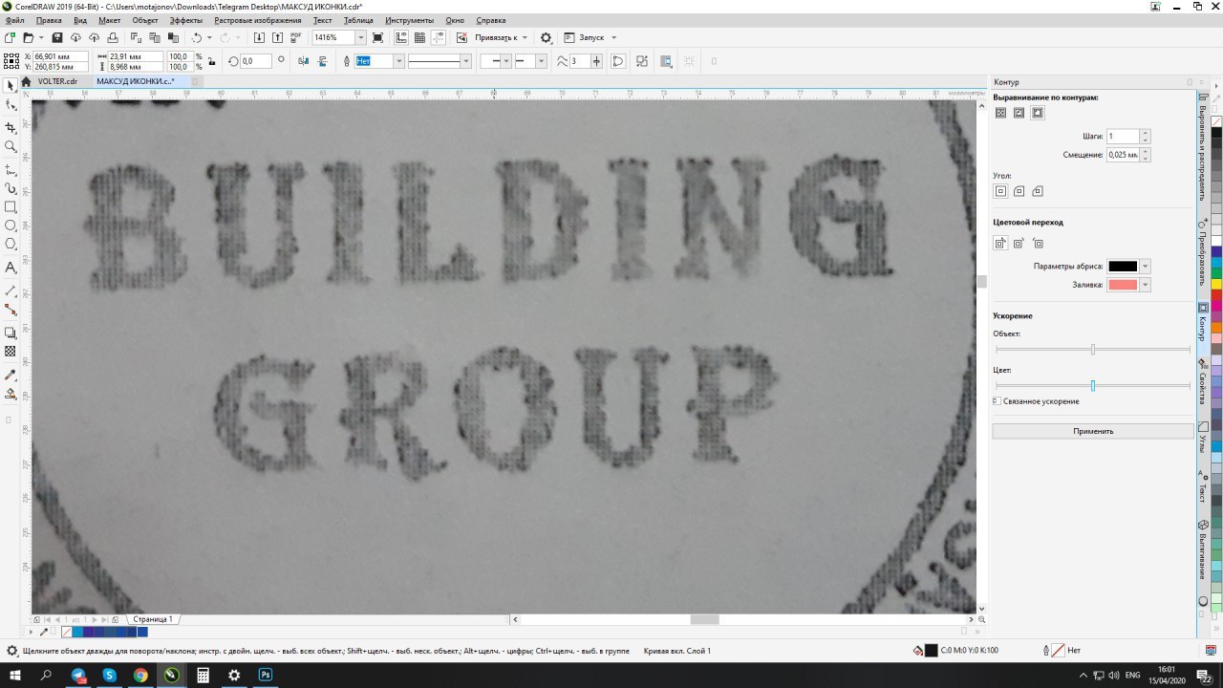Image resolution: width=1223 pixels, height=688 pixels.
Task: Toggle full-screen preview icon
Action: 377,37
